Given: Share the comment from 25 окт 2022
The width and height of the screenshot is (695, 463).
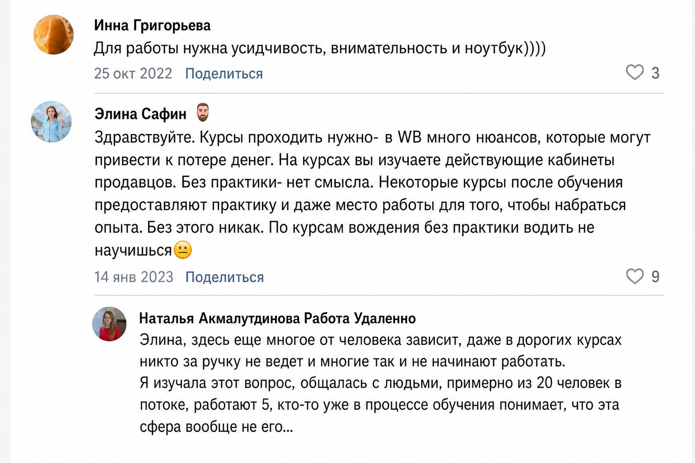Looking at the screenshot, I should (x=224, y=73).
